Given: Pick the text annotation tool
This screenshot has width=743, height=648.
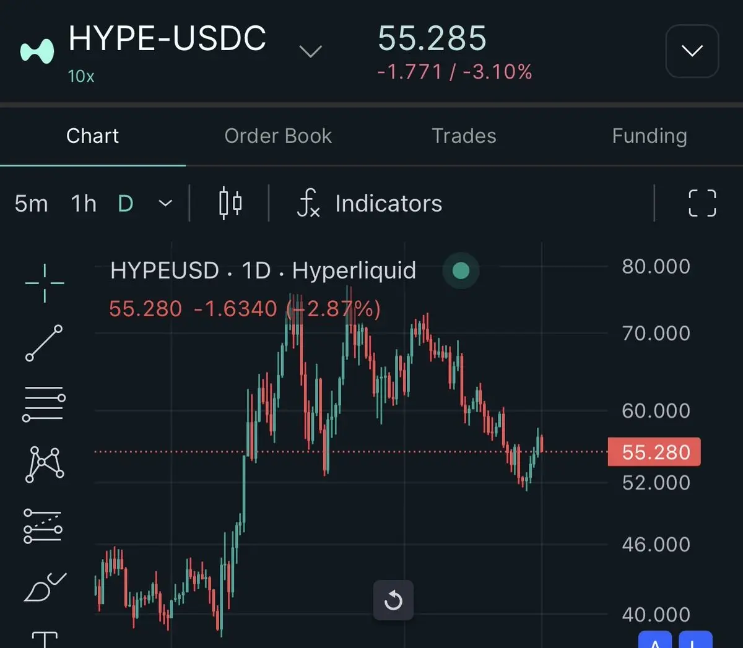Looking at the screenshot, I should click(x=45, y=640).
